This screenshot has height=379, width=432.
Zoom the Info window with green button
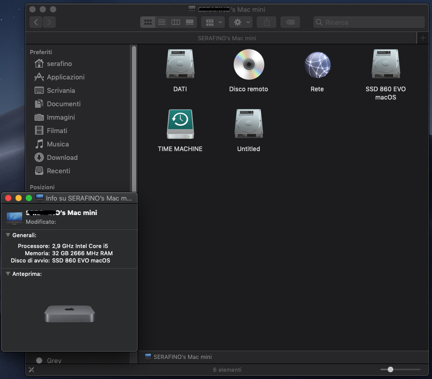click(29, 198)
